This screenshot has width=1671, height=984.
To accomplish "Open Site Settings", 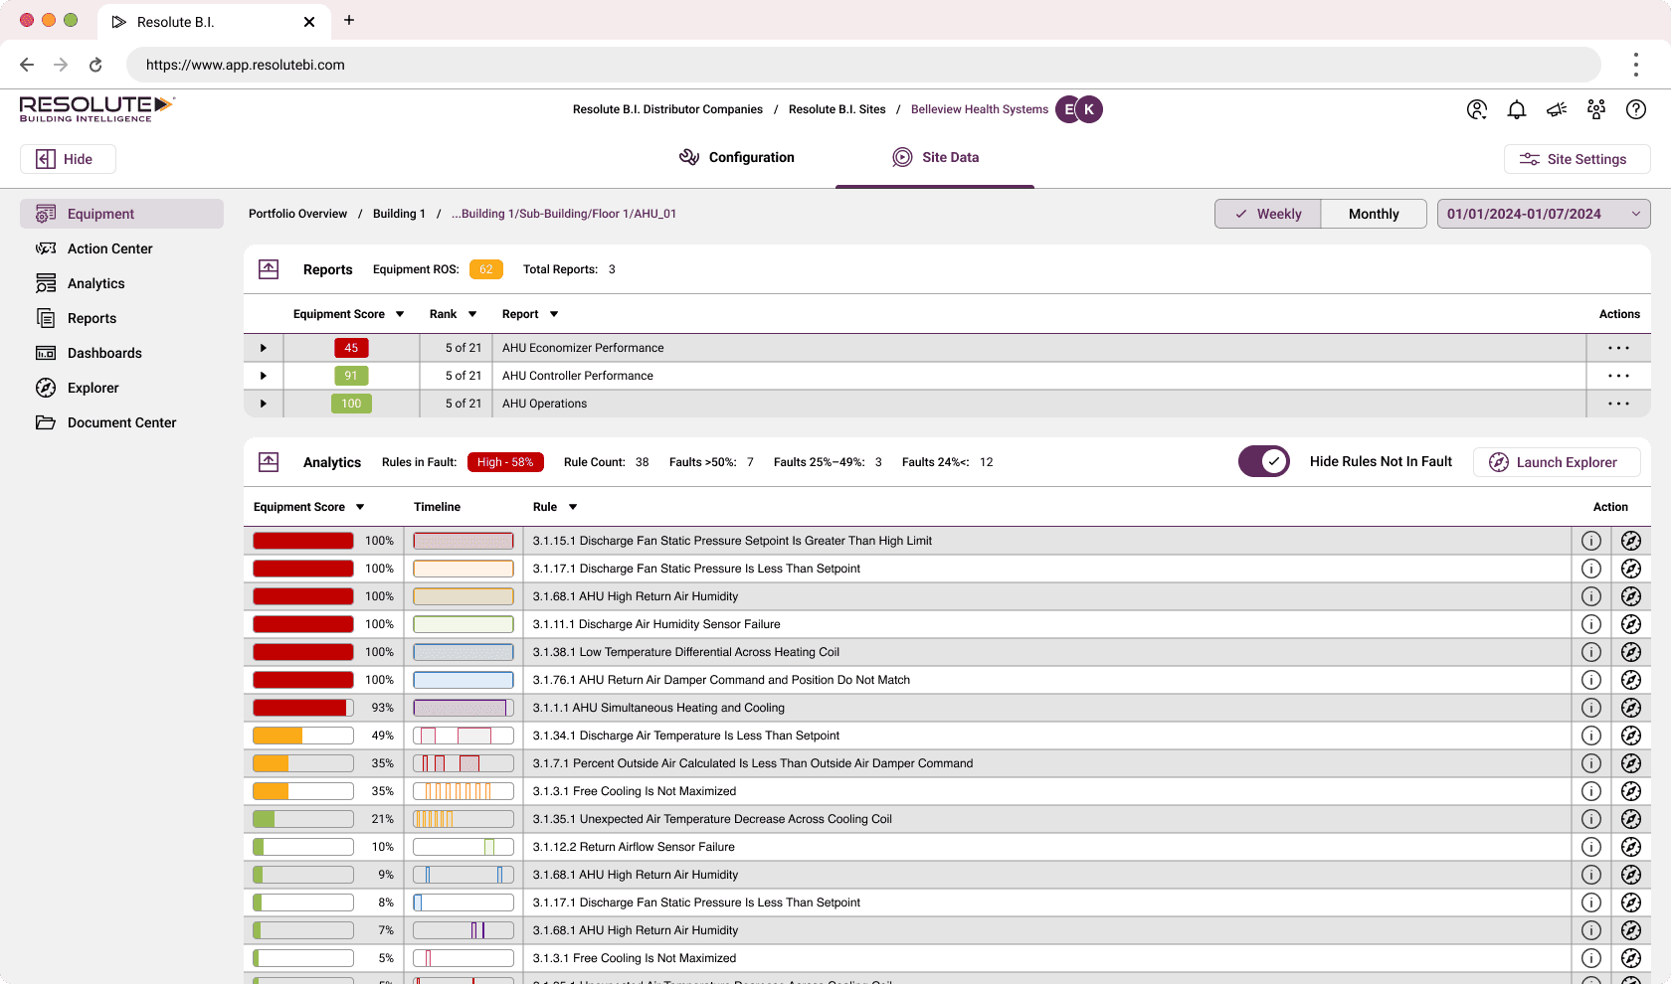I will pyautogui.click(x=1577, y=159).
